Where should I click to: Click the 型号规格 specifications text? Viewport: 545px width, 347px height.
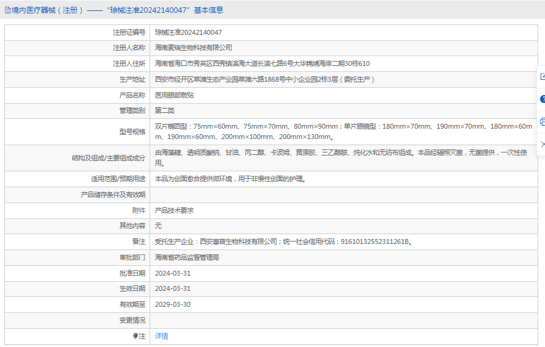[343, 131]
